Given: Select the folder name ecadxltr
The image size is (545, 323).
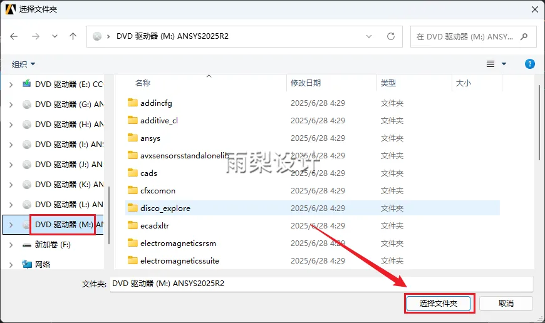Looking at the screenshot, I should pos(155,226).
